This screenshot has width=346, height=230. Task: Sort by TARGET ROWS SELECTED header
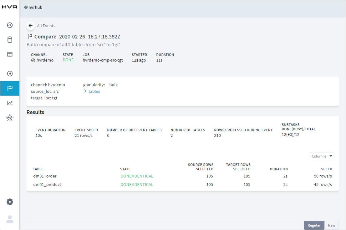pyautogui.click(x=238, y=167)
